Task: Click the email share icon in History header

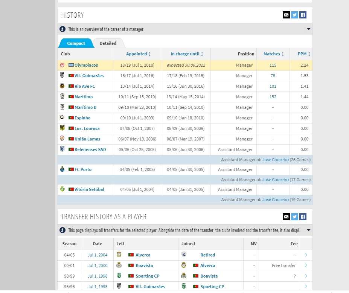Action: [x=286, y=15]
